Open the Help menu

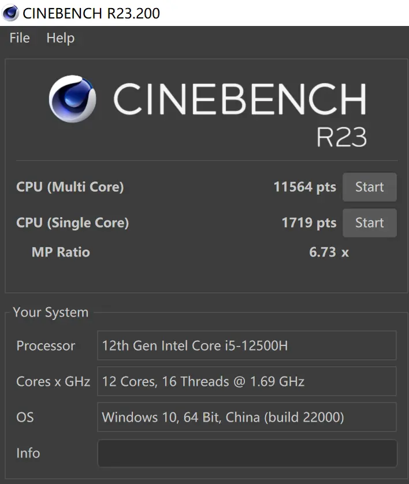60,38
